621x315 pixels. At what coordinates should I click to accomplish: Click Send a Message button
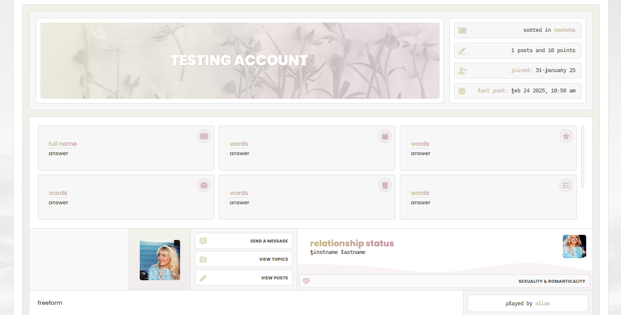click(x=244, y=241)
